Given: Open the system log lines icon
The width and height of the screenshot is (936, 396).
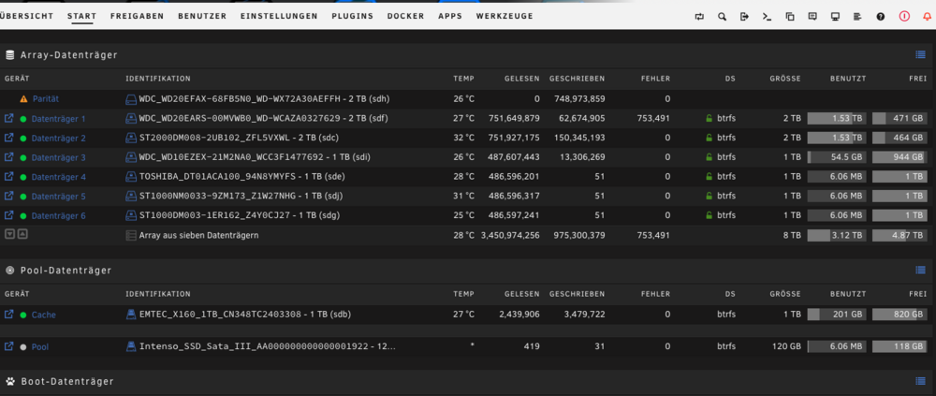Looking at the screenshot, I should (x=857, y=17).
